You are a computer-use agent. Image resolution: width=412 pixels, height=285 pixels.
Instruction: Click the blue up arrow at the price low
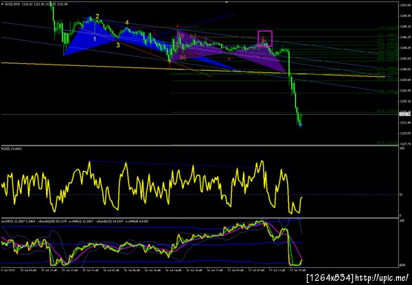click(x=300, y=125)
